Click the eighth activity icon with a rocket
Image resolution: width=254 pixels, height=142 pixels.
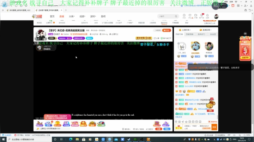click(101, 124)
